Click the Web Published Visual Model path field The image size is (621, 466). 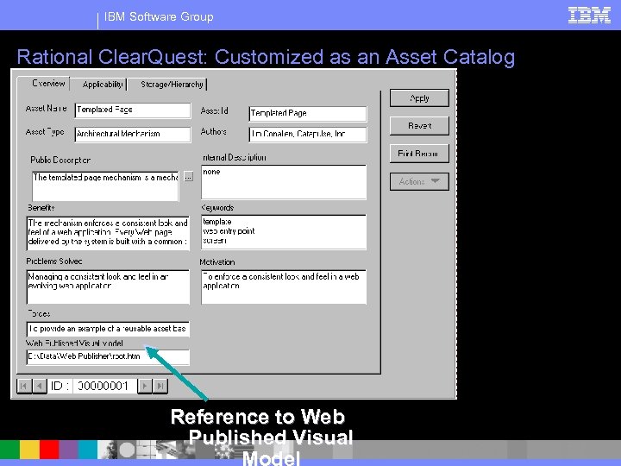(x=108, y=356)
